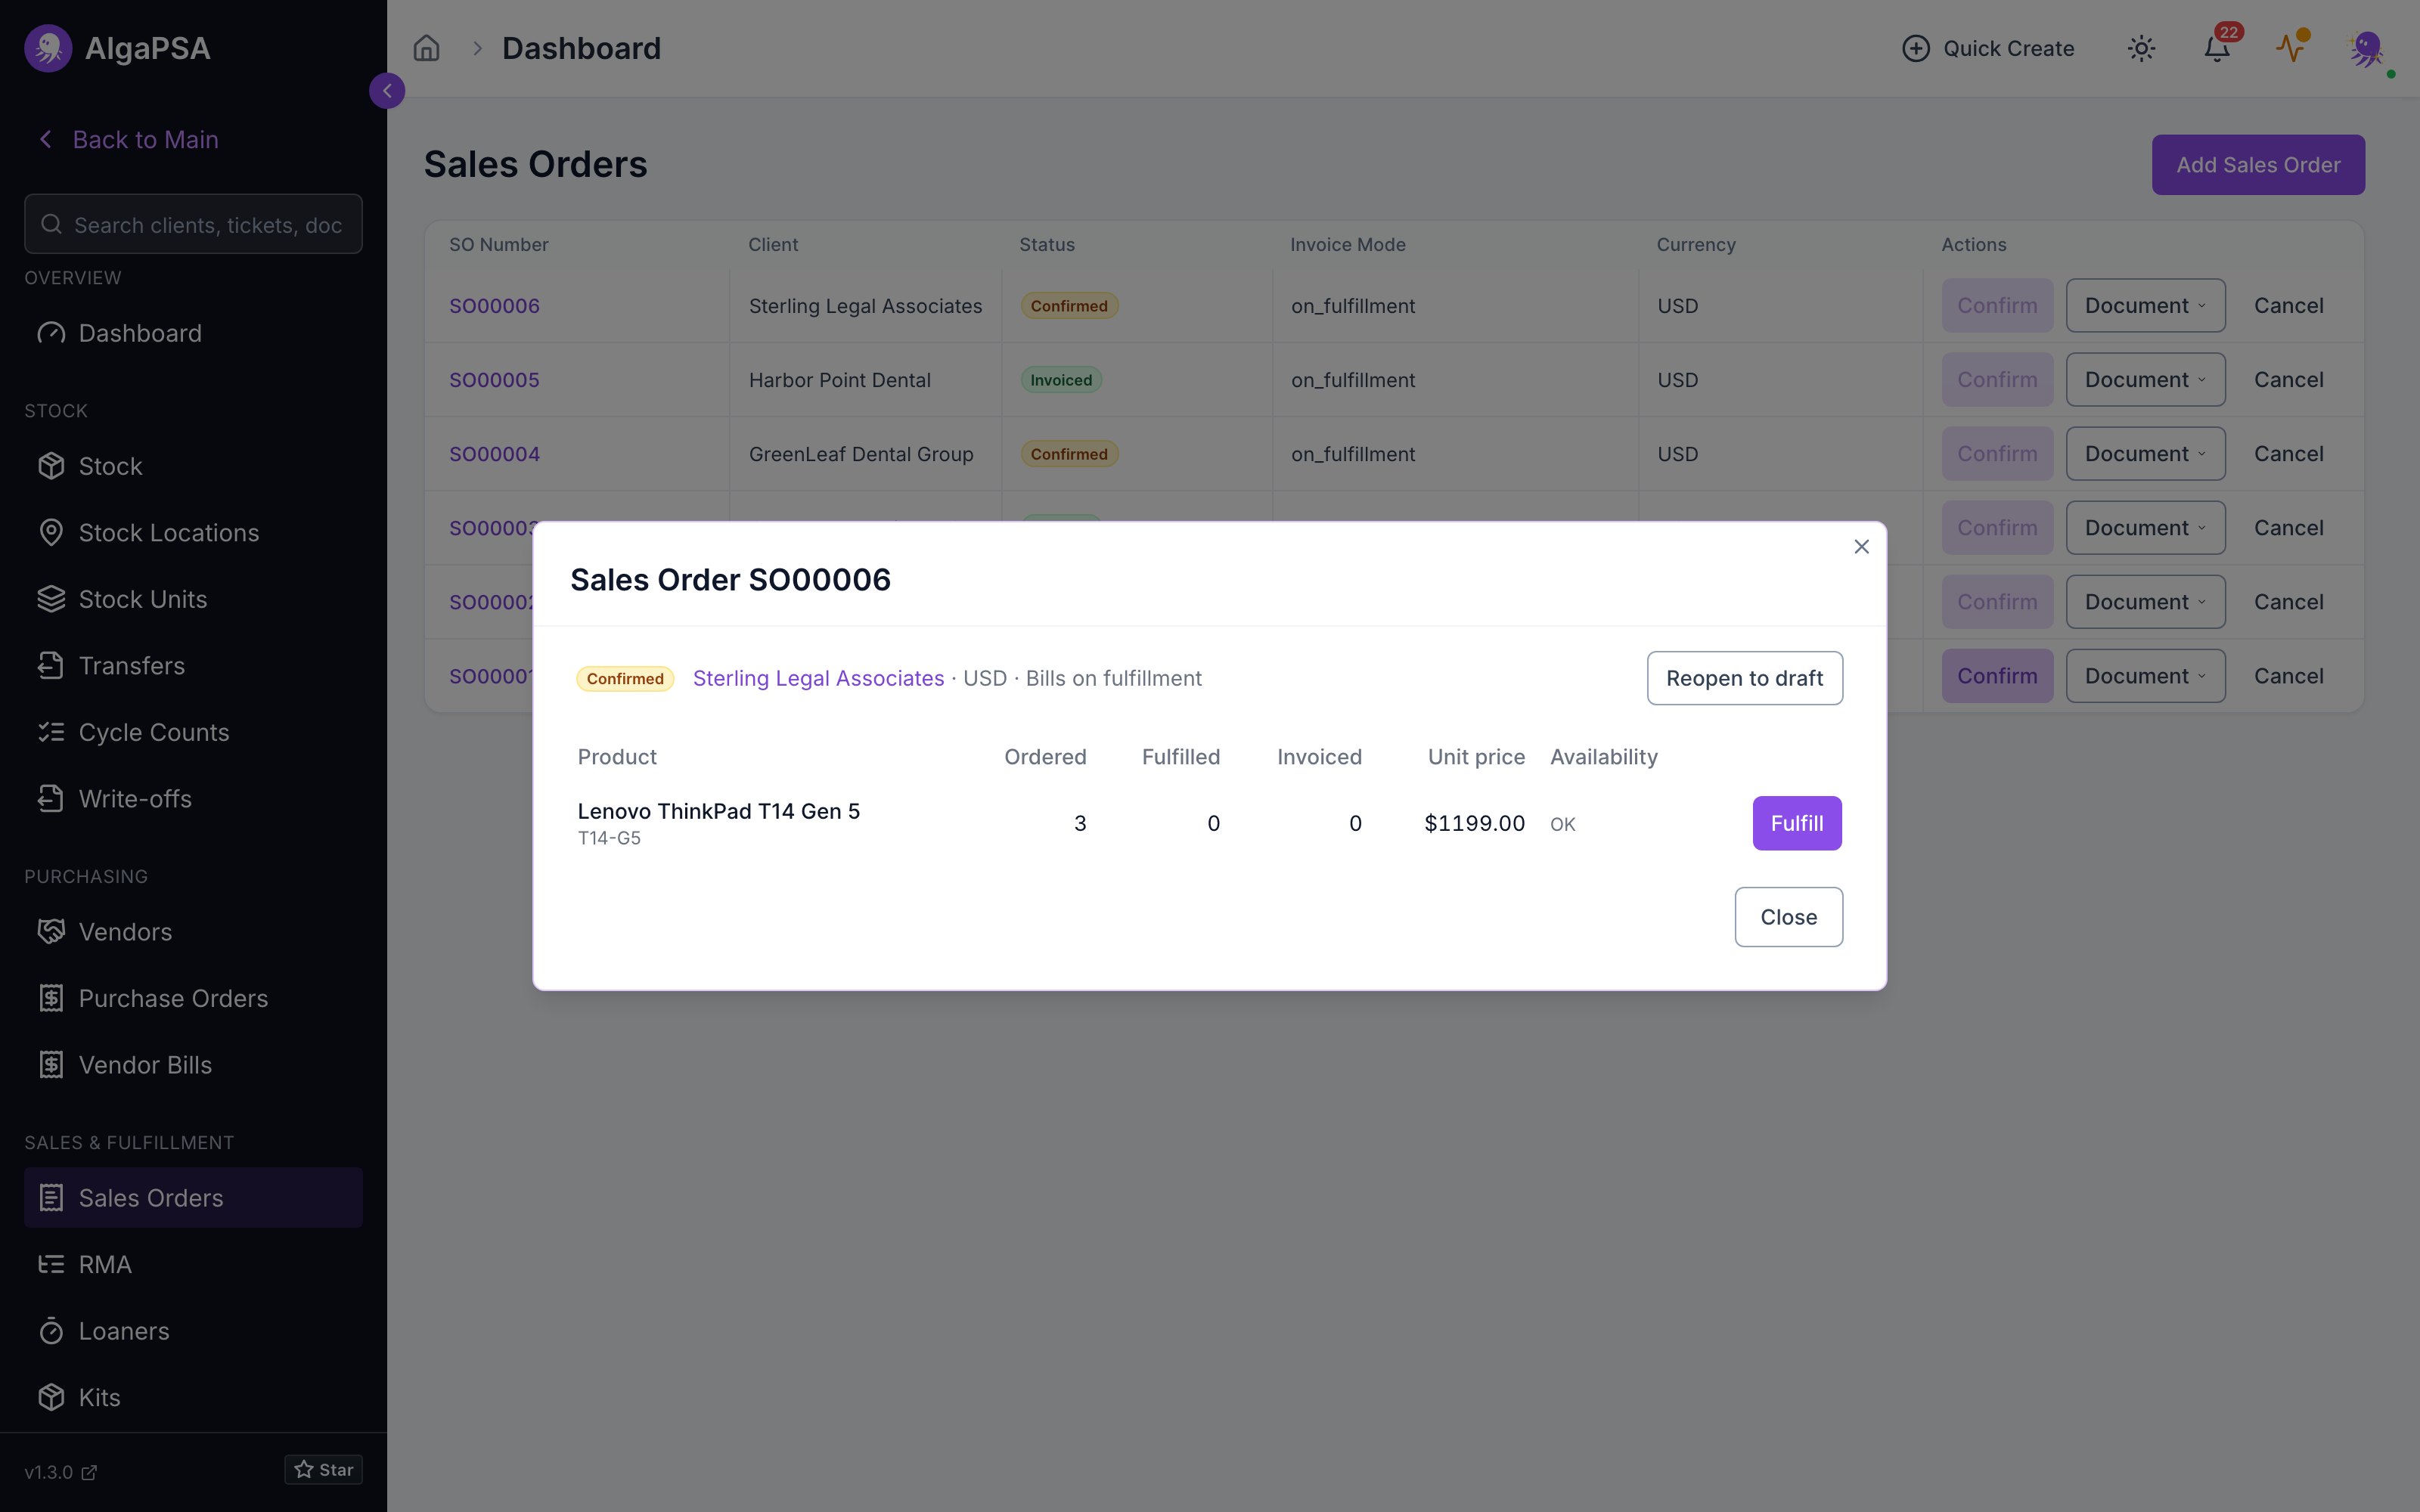Expand the Document dropdown for SO00004
2420x1512 pixels.
pyautogui.click(x=2145, y=454)
